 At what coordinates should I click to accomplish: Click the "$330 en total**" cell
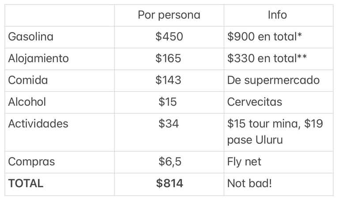coord(267,58)
